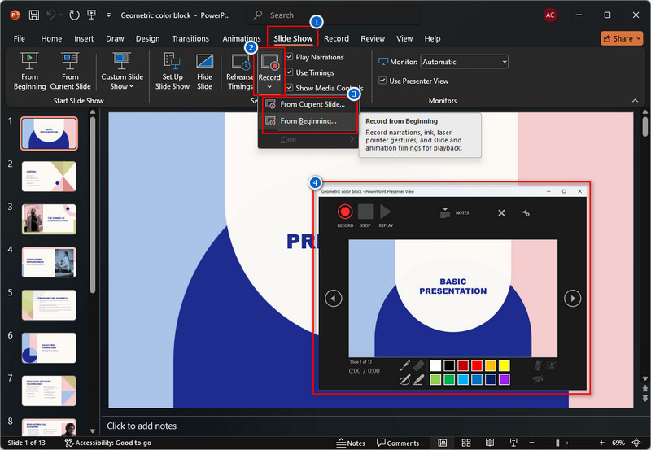
Task: Select slide 7 thumbnail
Action: [x=49, y=391]
